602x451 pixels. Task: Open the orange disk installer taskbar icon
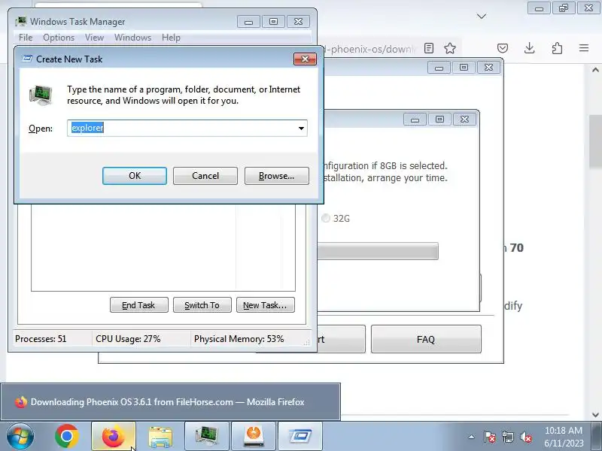(x=254, y=436)
